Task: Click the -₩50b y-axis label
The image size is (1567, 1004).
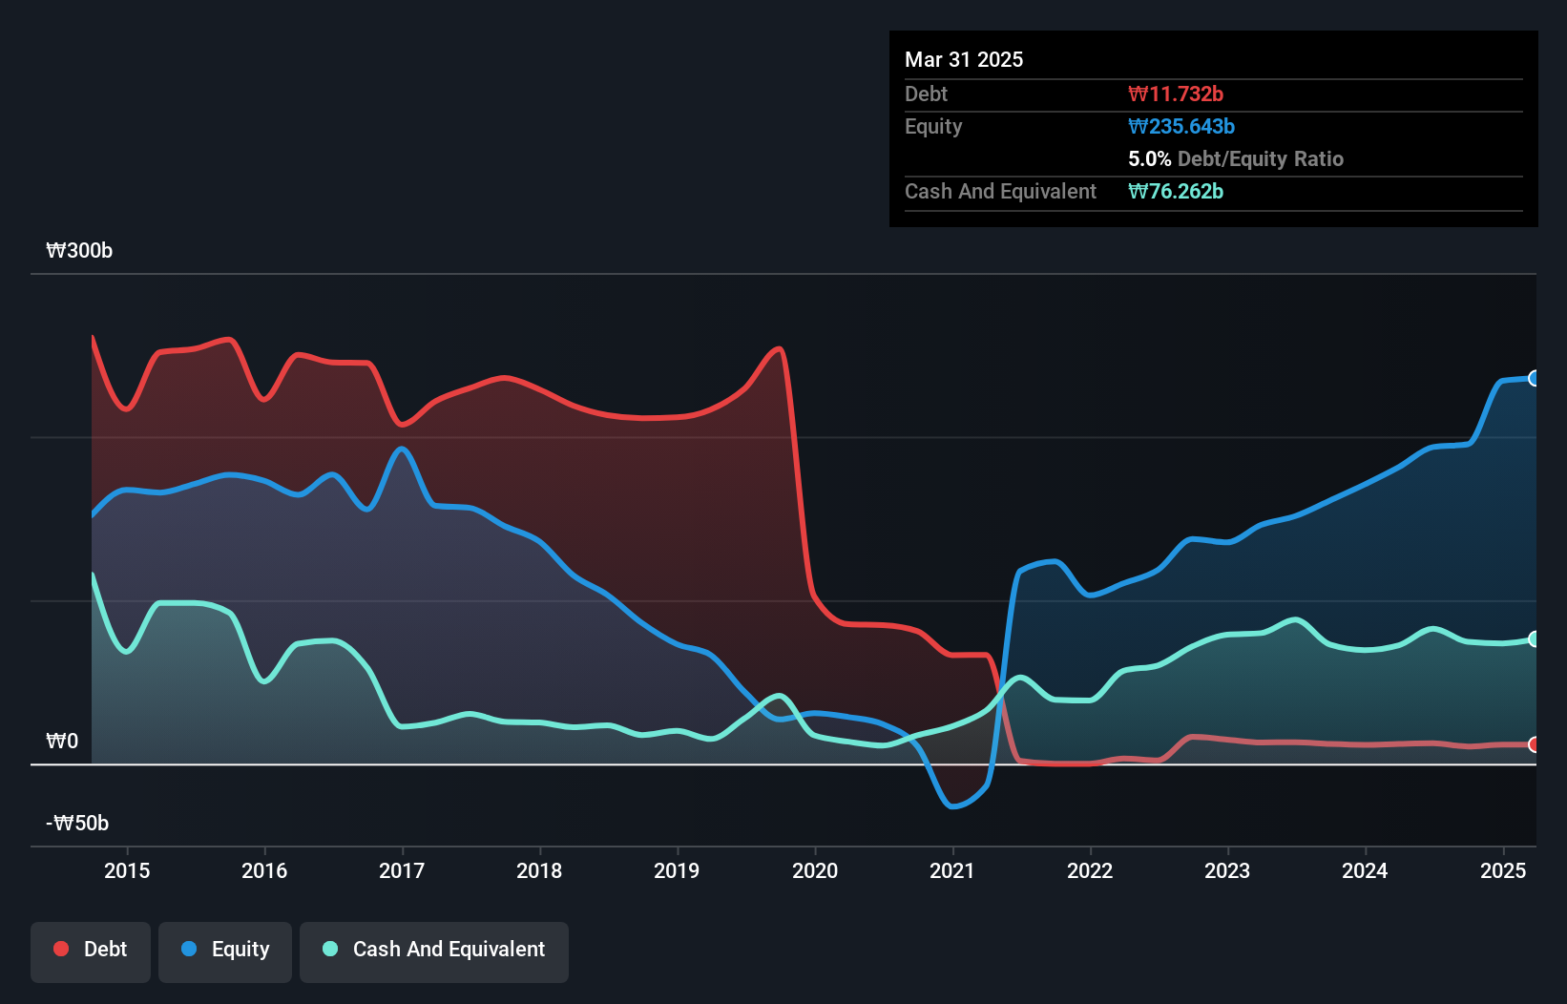Action: click(77, 824)
